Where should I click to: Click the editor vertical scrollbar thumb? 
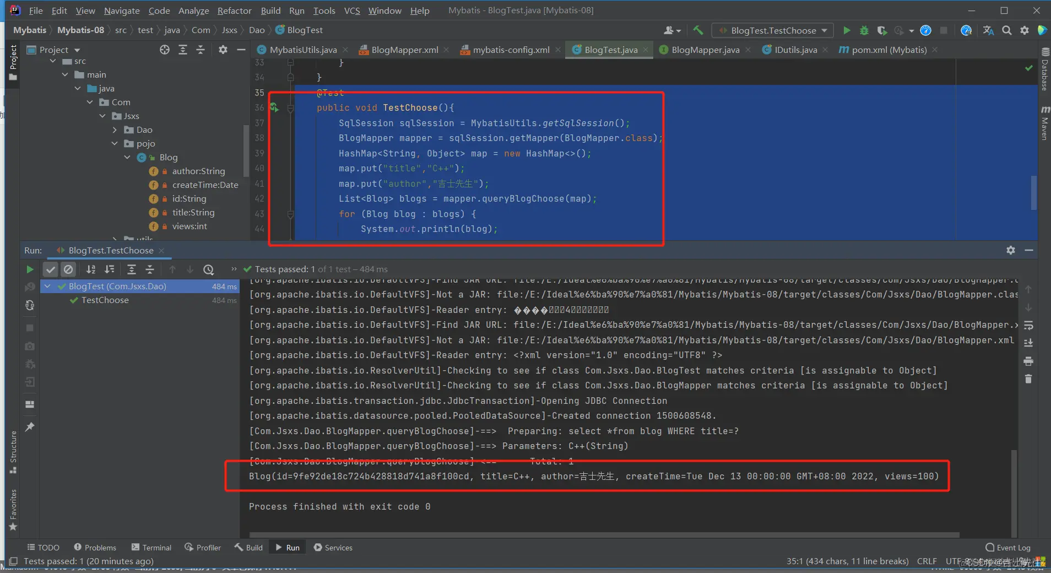click(x=1034, y=193)
